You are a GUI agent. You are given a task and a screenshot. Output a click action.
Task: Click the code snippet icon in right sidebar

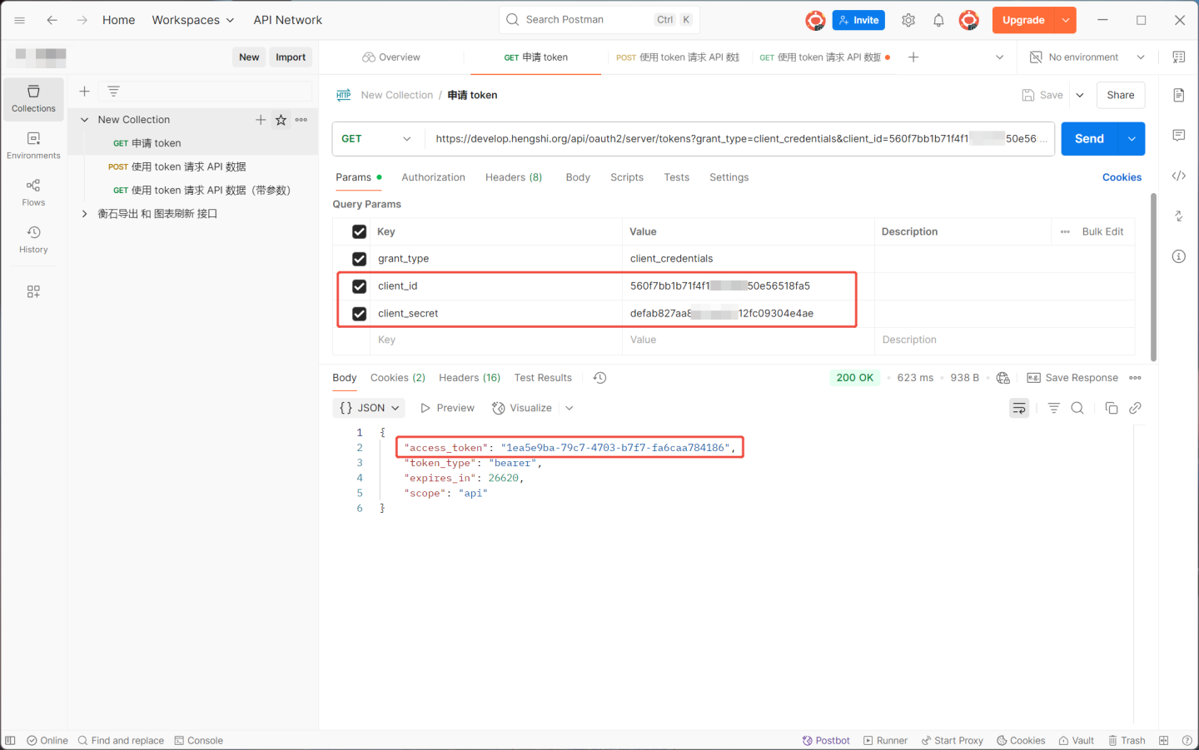point(1178,176)
